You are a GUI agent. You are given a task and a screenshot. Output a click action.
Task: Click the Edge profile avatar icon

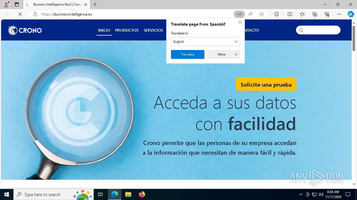pos(6,4)
